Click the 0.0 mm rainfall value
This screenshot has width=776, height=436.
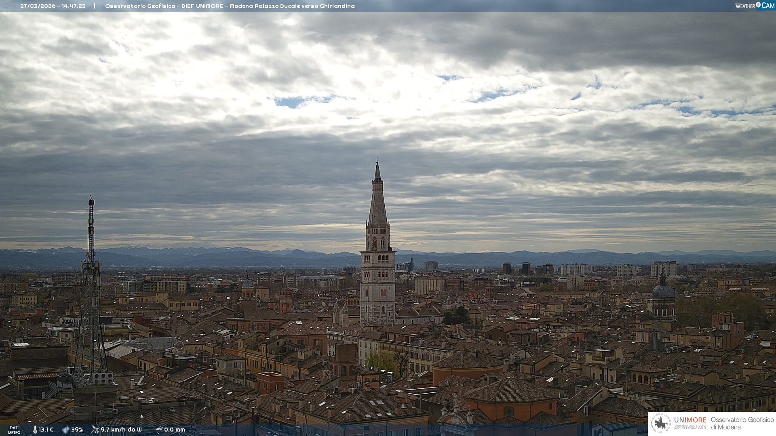[175, 430]
